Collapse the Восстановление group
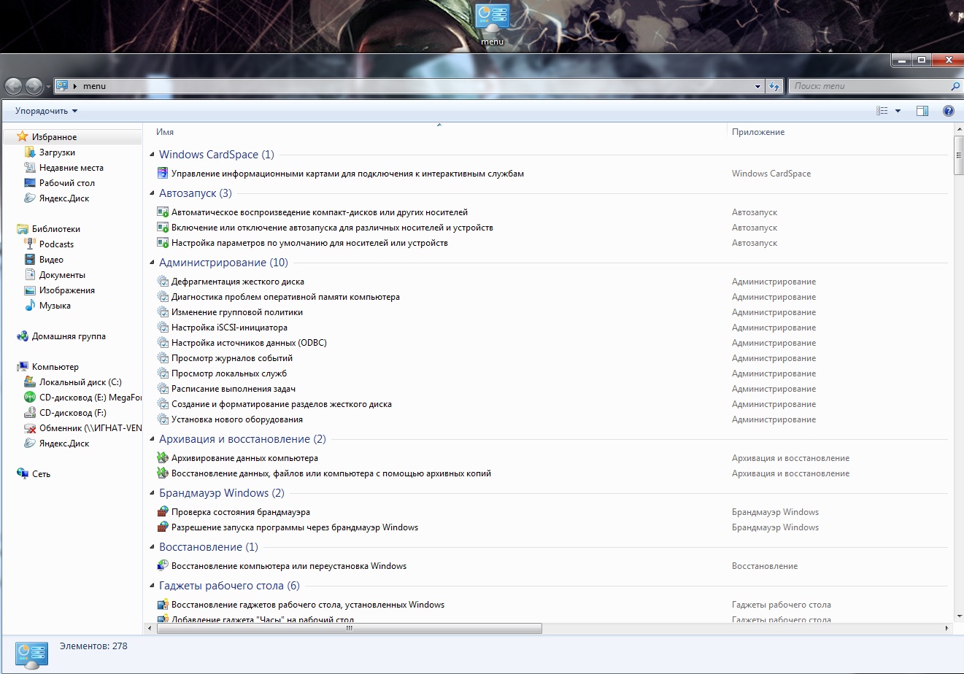This screenshot has height=674, width=964. (x=153, y=547)
